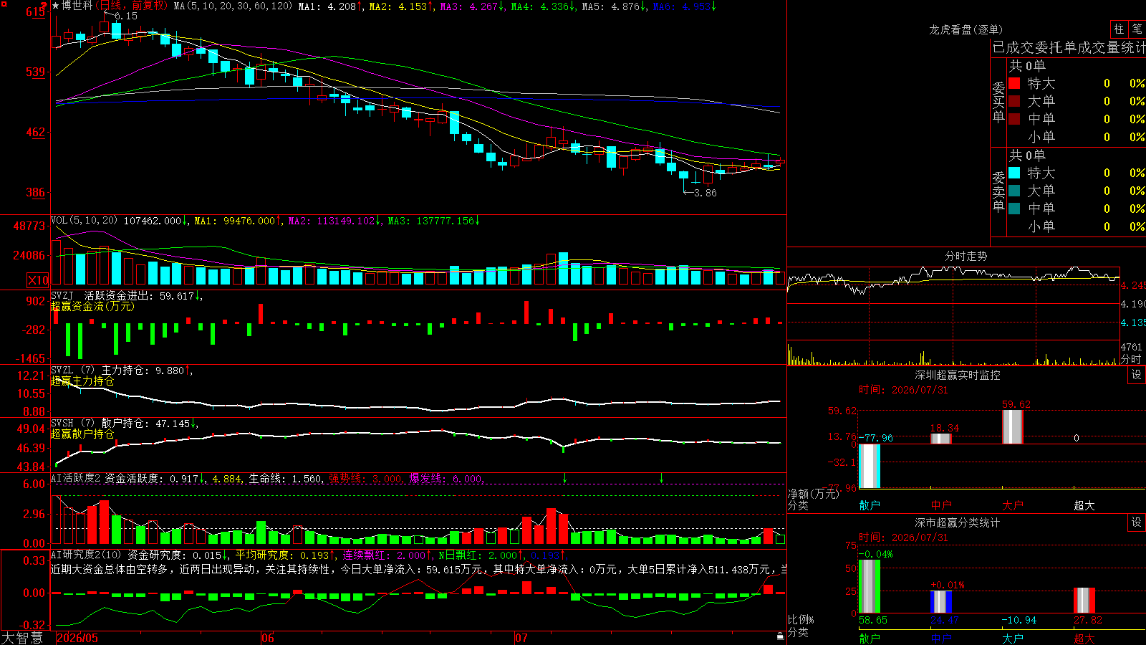Click the 柱 bar-mode button
Screen dimensions: 1146x645
click(x=1119, y=29)
